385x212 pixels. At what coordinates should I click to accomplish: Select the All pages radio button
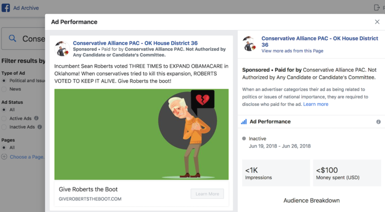(x=4, y=147)
